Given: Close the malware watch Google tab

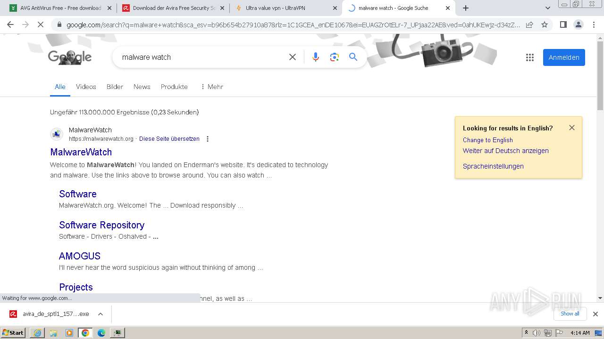Looking at the screenshot, I should click(x=447, y=8).
